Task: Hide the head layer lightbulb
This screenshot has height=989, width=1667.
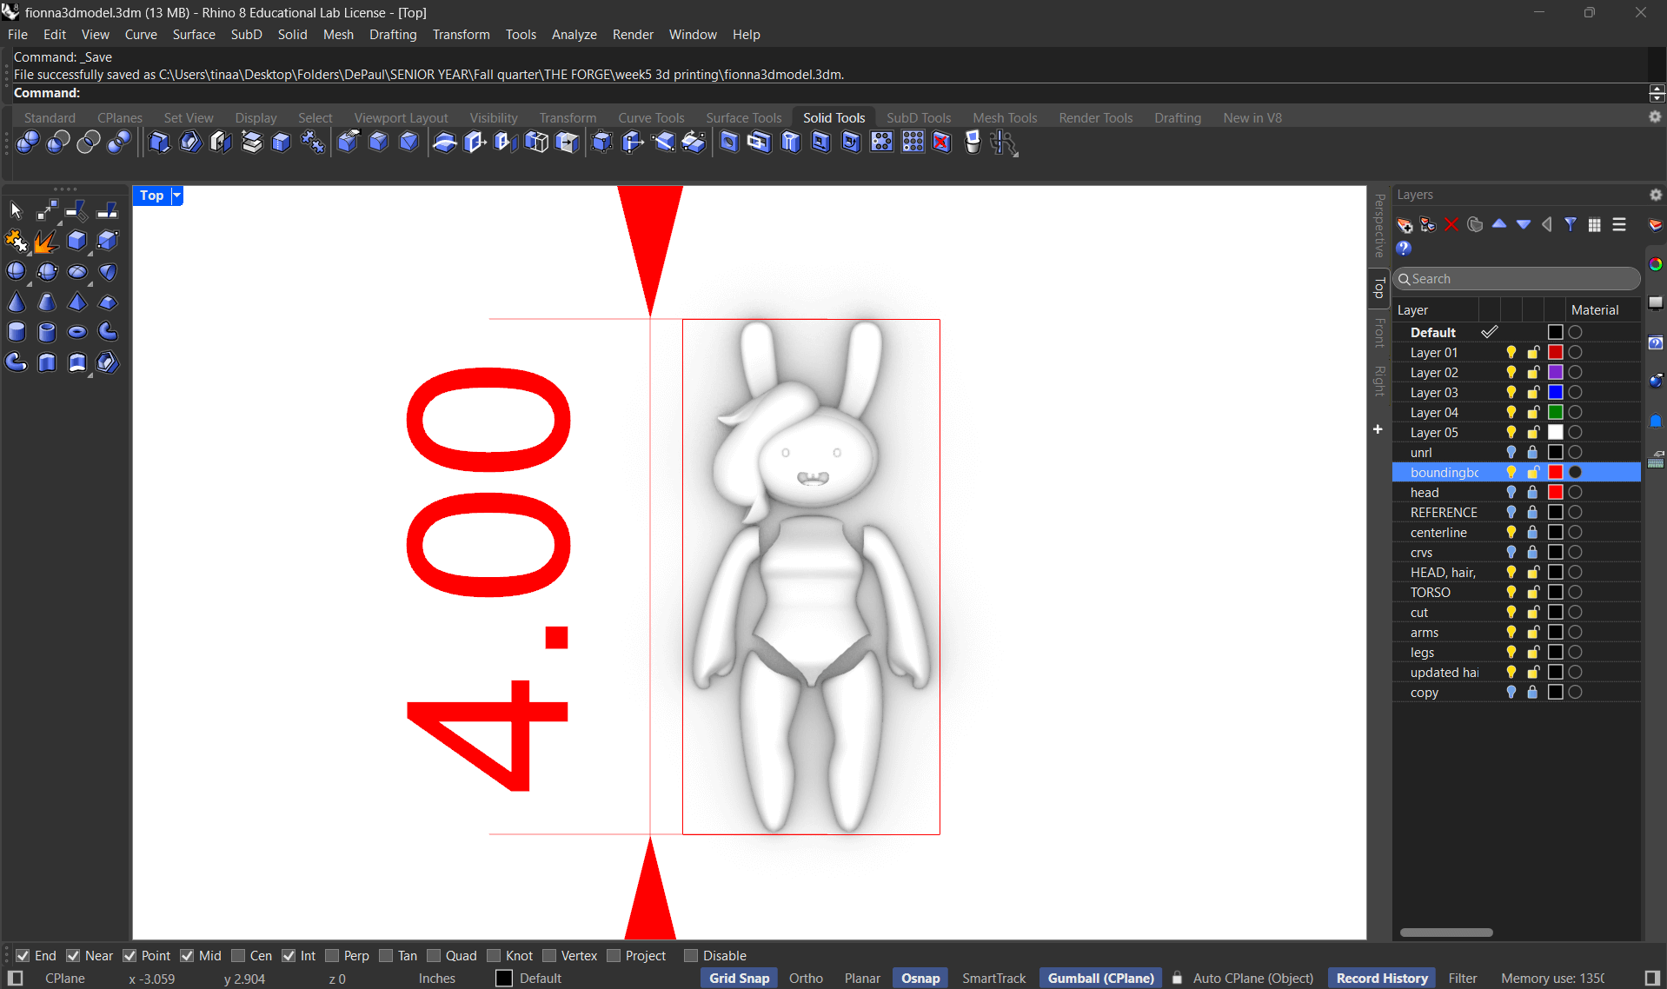Action: [1510, 492]
